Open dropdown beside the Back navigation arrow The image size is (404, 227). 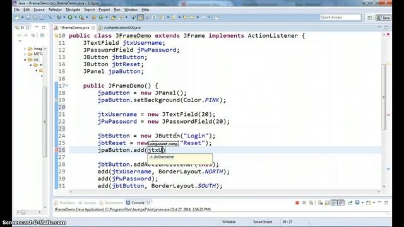(x=198, y=18)
